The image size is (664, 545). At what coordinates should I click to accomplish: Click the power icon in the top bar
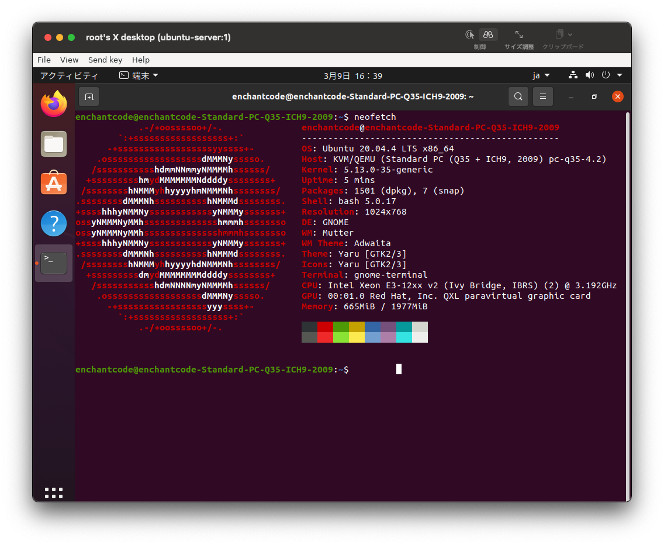point(606,75)
